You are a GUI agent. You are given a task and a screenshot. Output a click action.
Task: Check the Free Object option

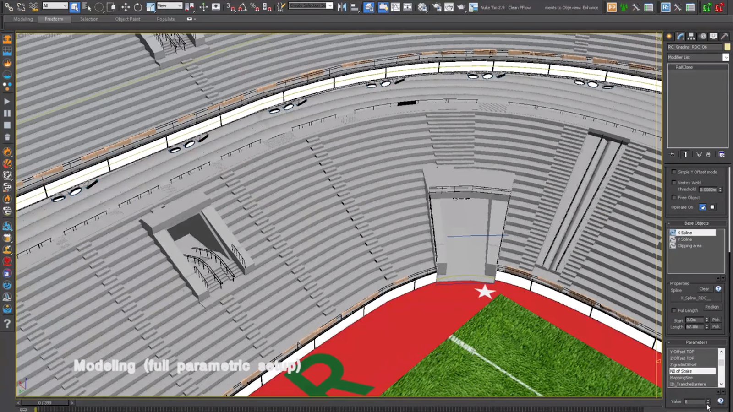(x=674, y=197)
